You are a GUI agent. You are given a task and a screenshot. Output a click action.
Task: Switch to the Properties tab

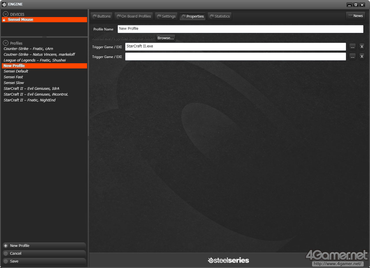(x=192, y=16)
